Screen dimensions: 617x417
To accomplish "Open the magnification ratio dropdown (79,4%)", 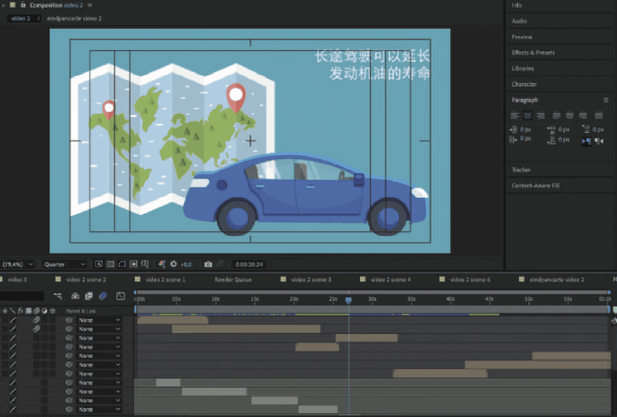I will 18,264.
